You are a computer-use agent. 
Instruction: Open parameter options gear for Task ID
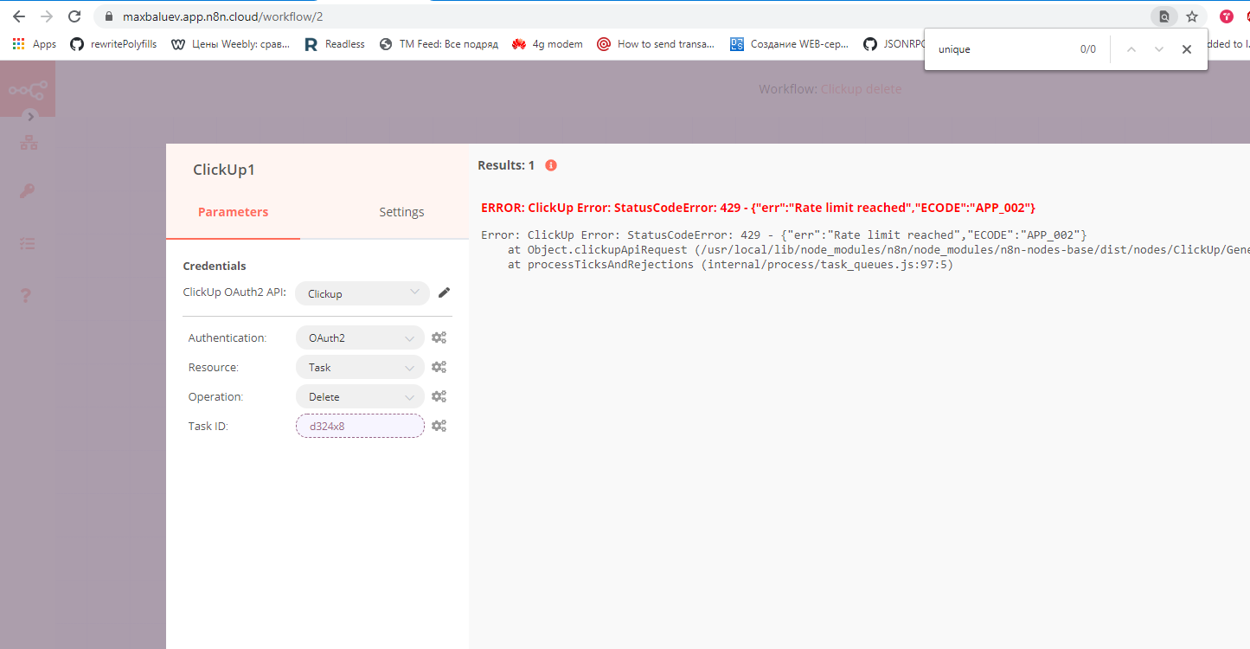[439, 426]
